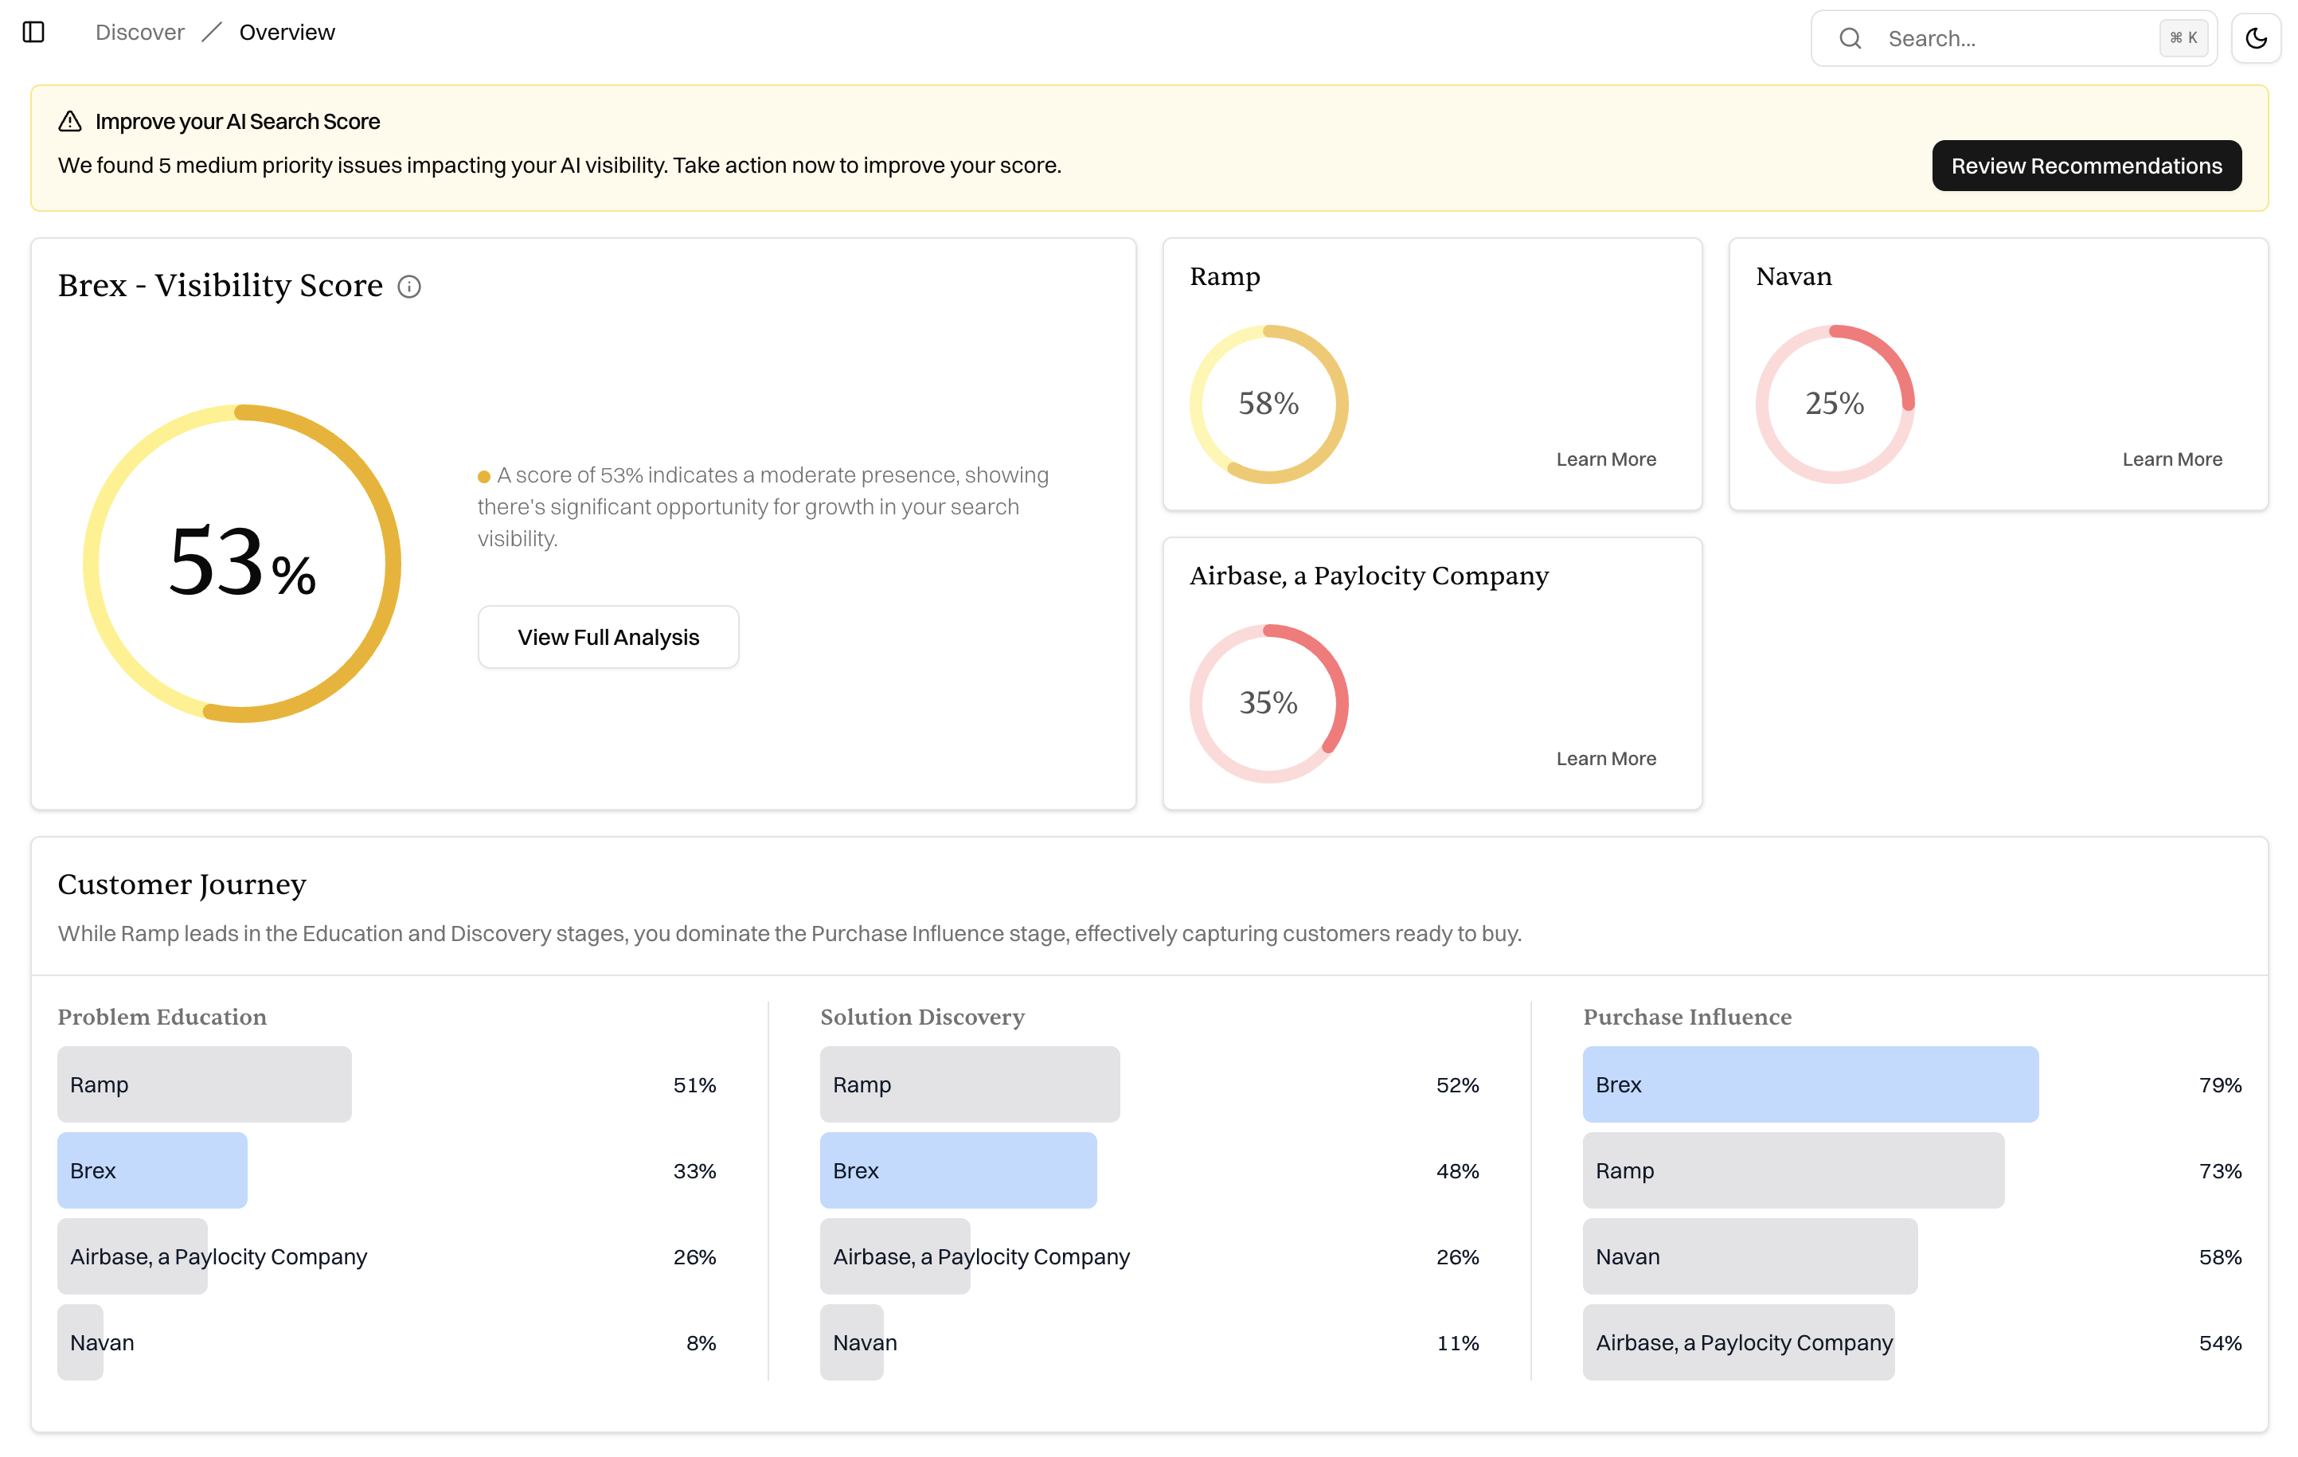
Task: Open Learn More on Airbase card
Action: (x=1605, y=759)
